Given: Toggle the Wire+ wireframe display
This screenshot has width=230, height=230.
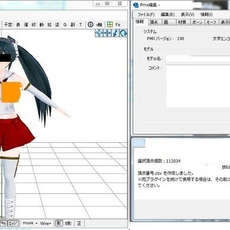Looking at the screenshot, I should coord(46,223).
